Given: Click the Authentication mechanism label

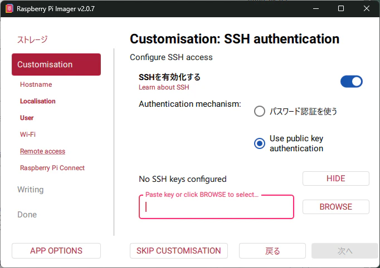Looking at the screenshot, I should [190, 104].
